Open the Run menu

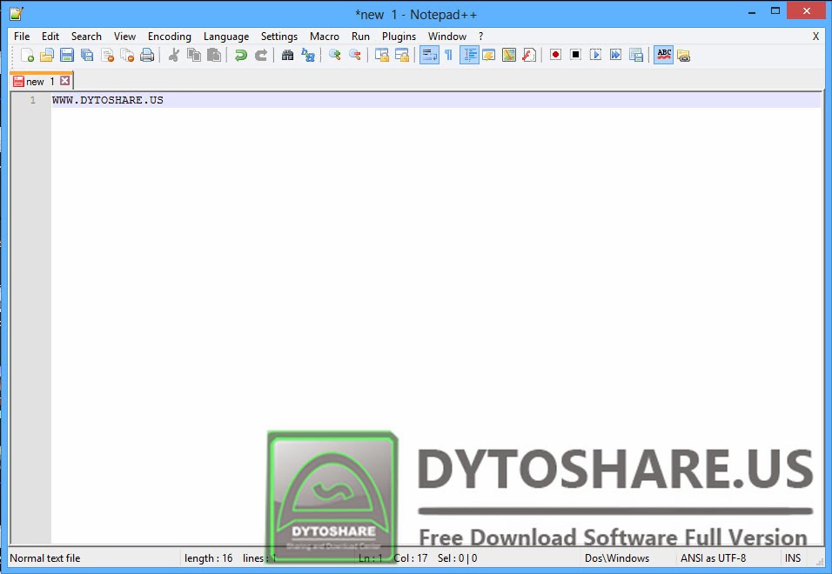click(x=360, y=37)
